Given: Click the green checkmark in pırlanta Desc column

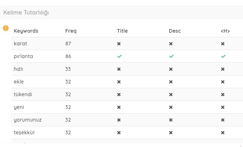Looking at the screenshot, I should (x=171, y=56).
